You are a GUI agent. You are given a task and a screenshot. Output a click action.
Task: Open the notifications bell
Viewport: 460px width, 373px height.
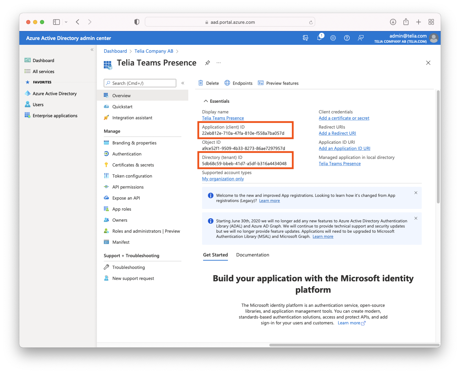click(320, 38)
